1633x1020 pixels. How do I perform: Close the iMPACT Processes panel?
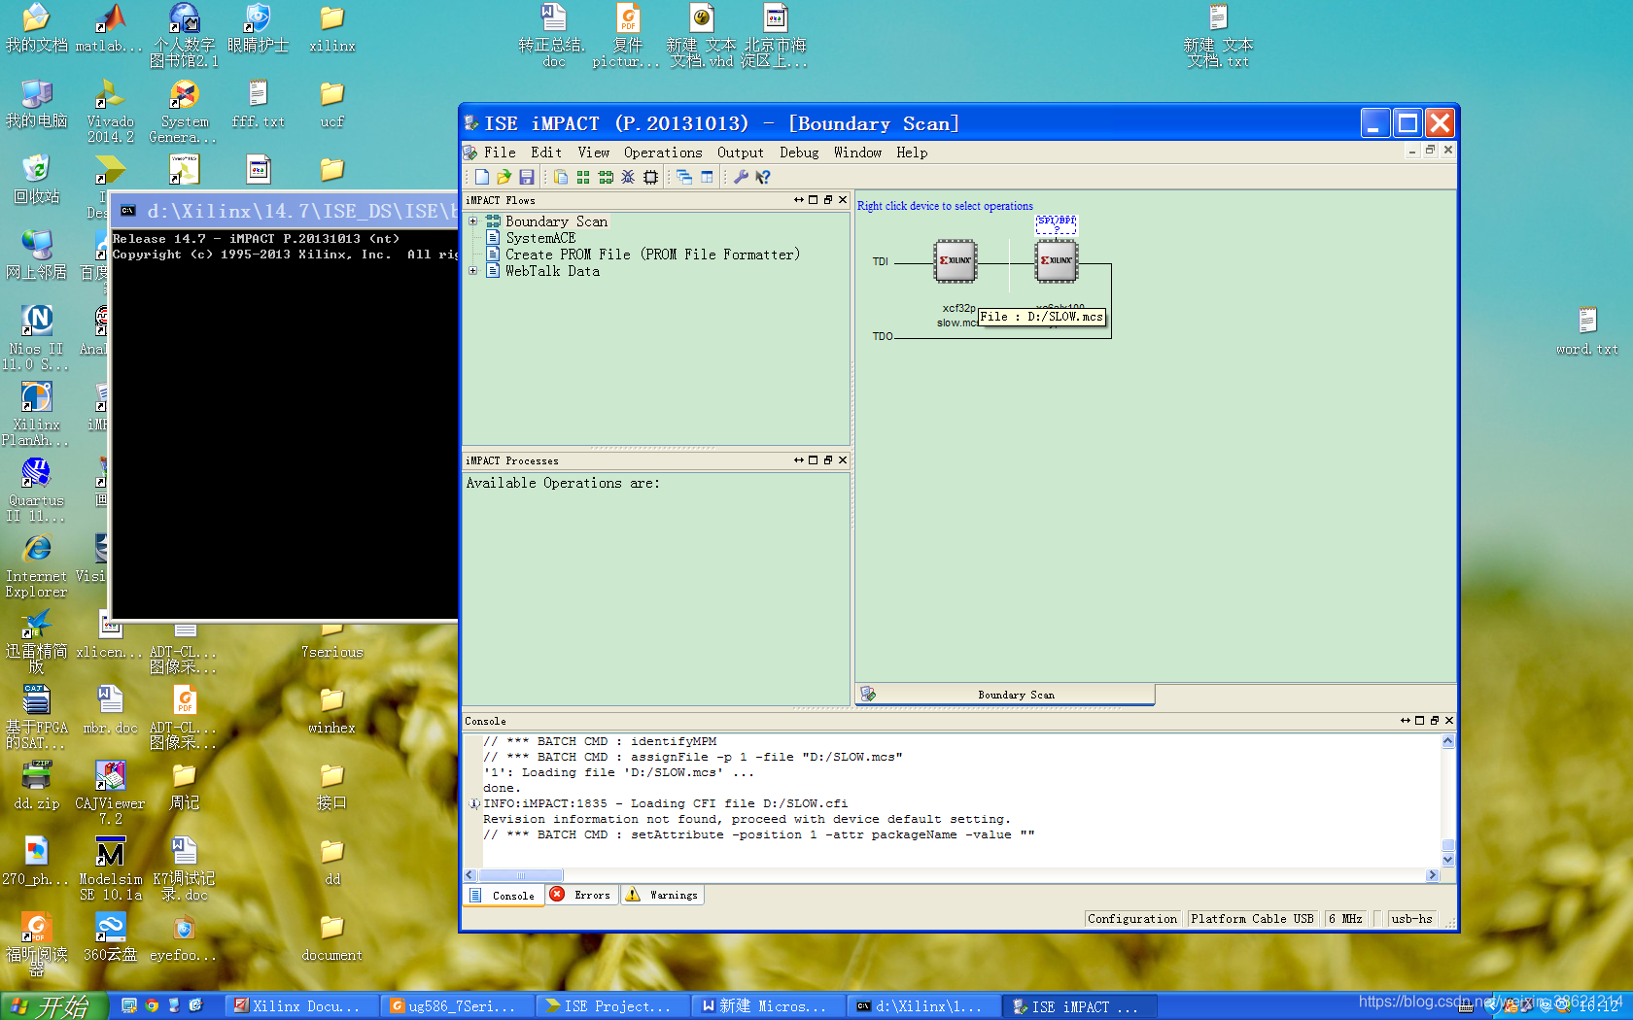(x=843, y=460)
